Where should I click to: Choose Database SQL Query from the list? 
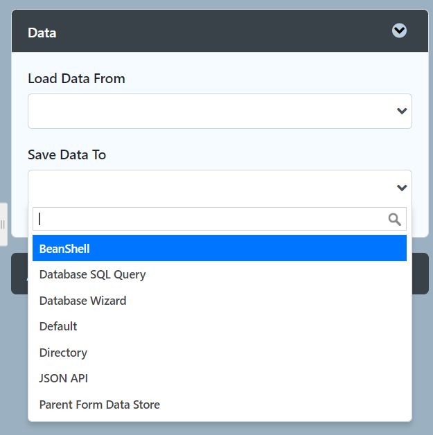click(92, 274)
